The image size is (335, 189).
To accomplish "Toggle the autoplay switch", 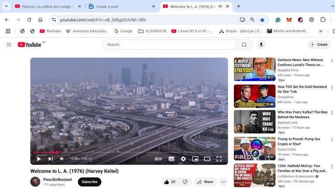I will [x=158, y=158].
